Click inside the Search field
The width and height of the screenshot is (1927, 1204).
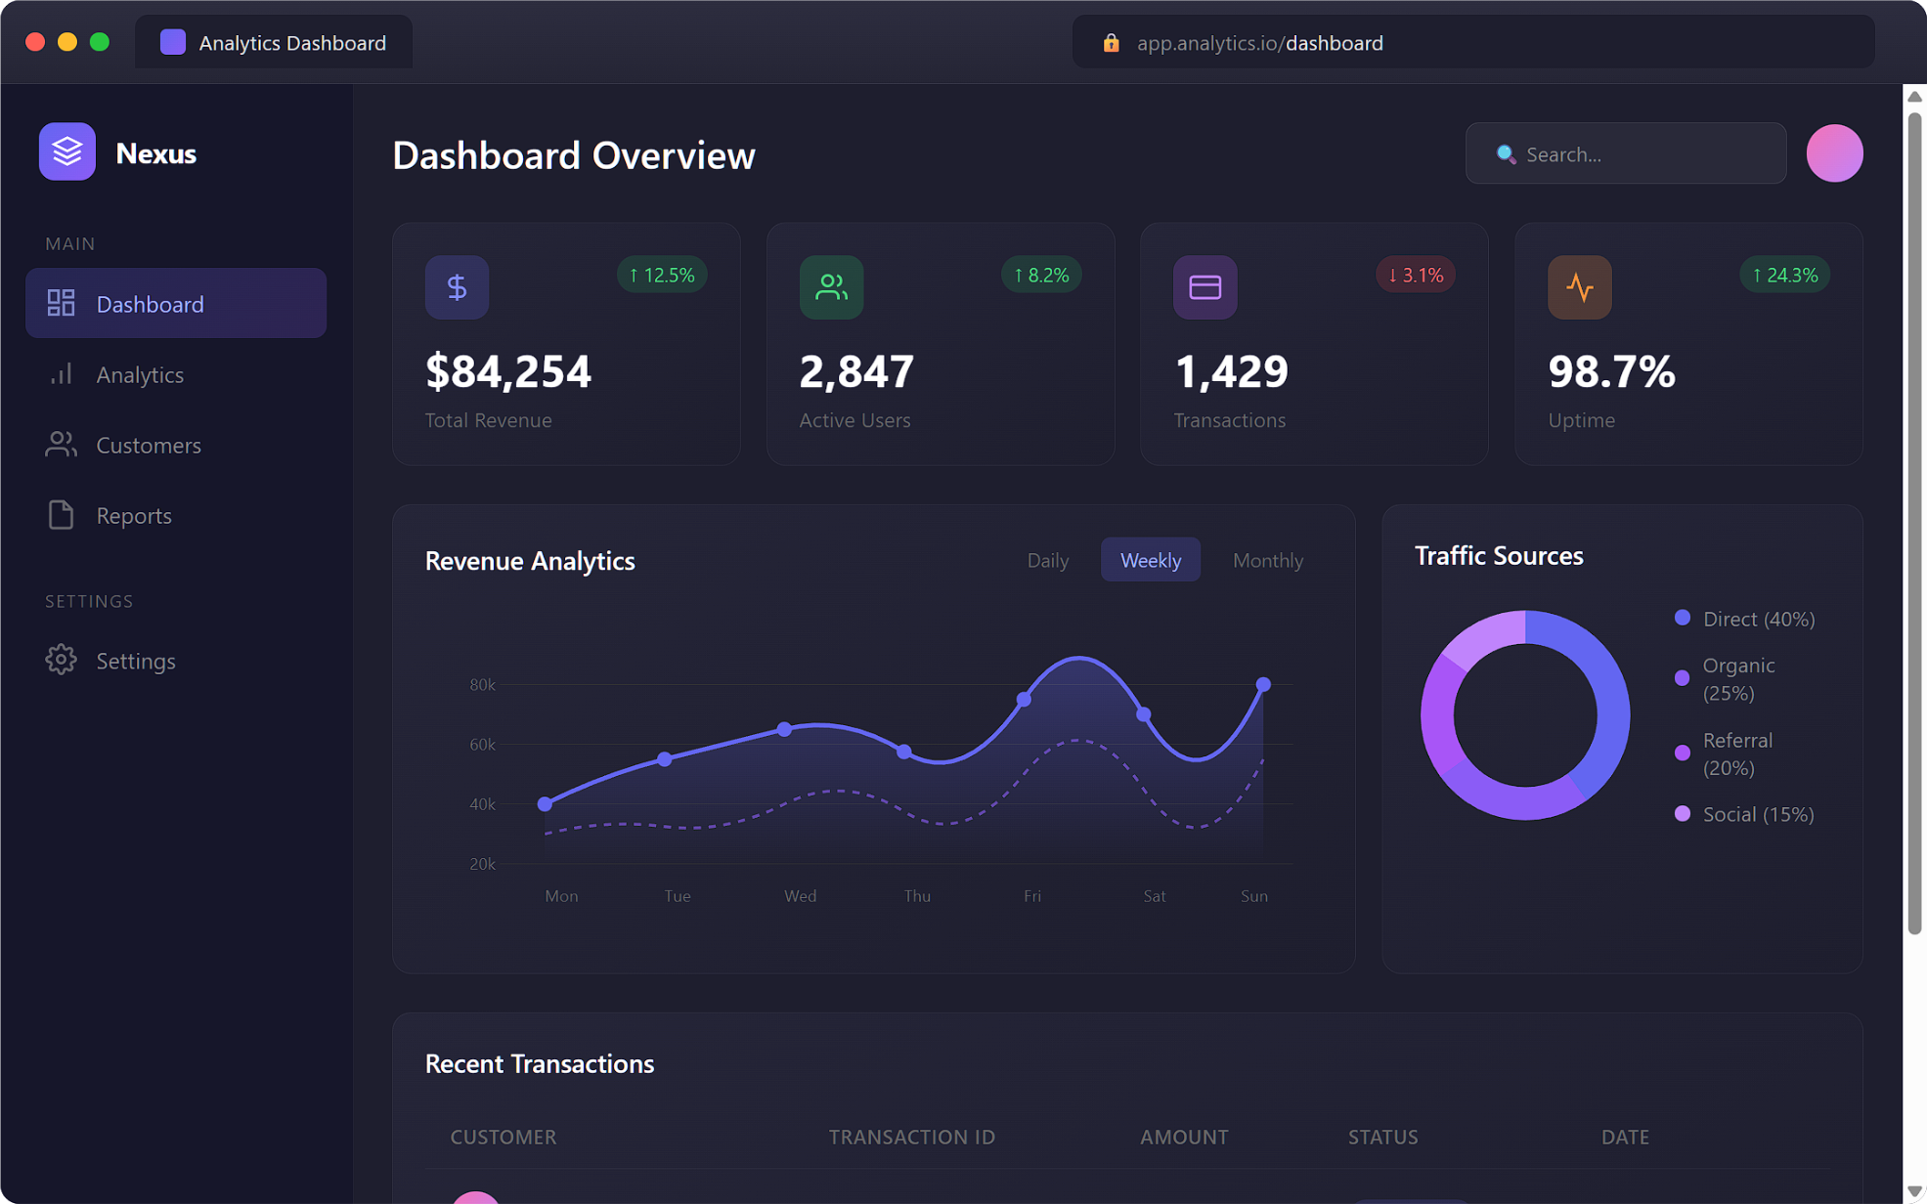1625,153
